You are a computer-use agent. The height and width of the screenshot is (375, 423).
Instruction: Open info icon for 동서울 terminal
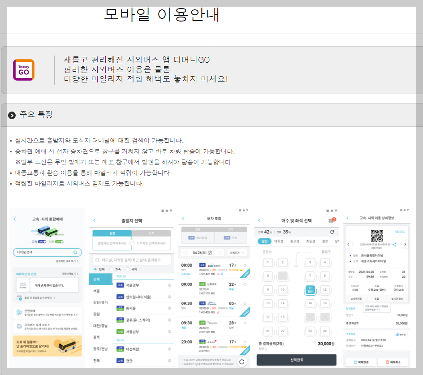click(170, 308)
